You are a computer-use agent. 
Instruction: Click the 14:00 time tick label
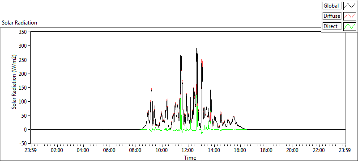pyautogui.click(x=214, y=150)
